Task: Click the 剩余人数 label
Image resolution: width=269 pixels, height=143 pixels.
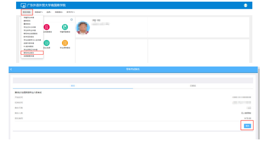Action: [x=19, y=113]
